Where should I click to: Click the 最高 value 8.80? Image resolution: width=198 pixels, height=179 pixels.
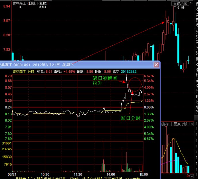(x=90, y=72)
